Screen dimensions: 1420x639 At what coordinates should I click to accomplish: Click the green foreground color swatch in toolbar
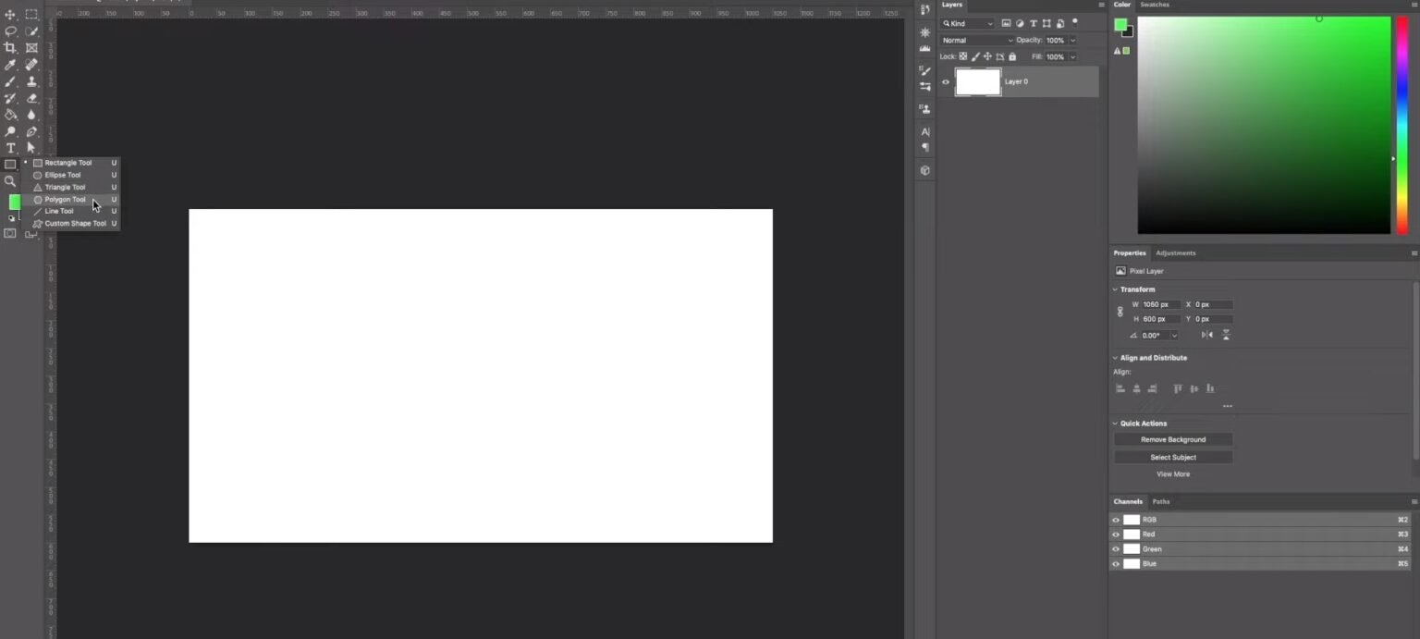[x=14, y=202]
